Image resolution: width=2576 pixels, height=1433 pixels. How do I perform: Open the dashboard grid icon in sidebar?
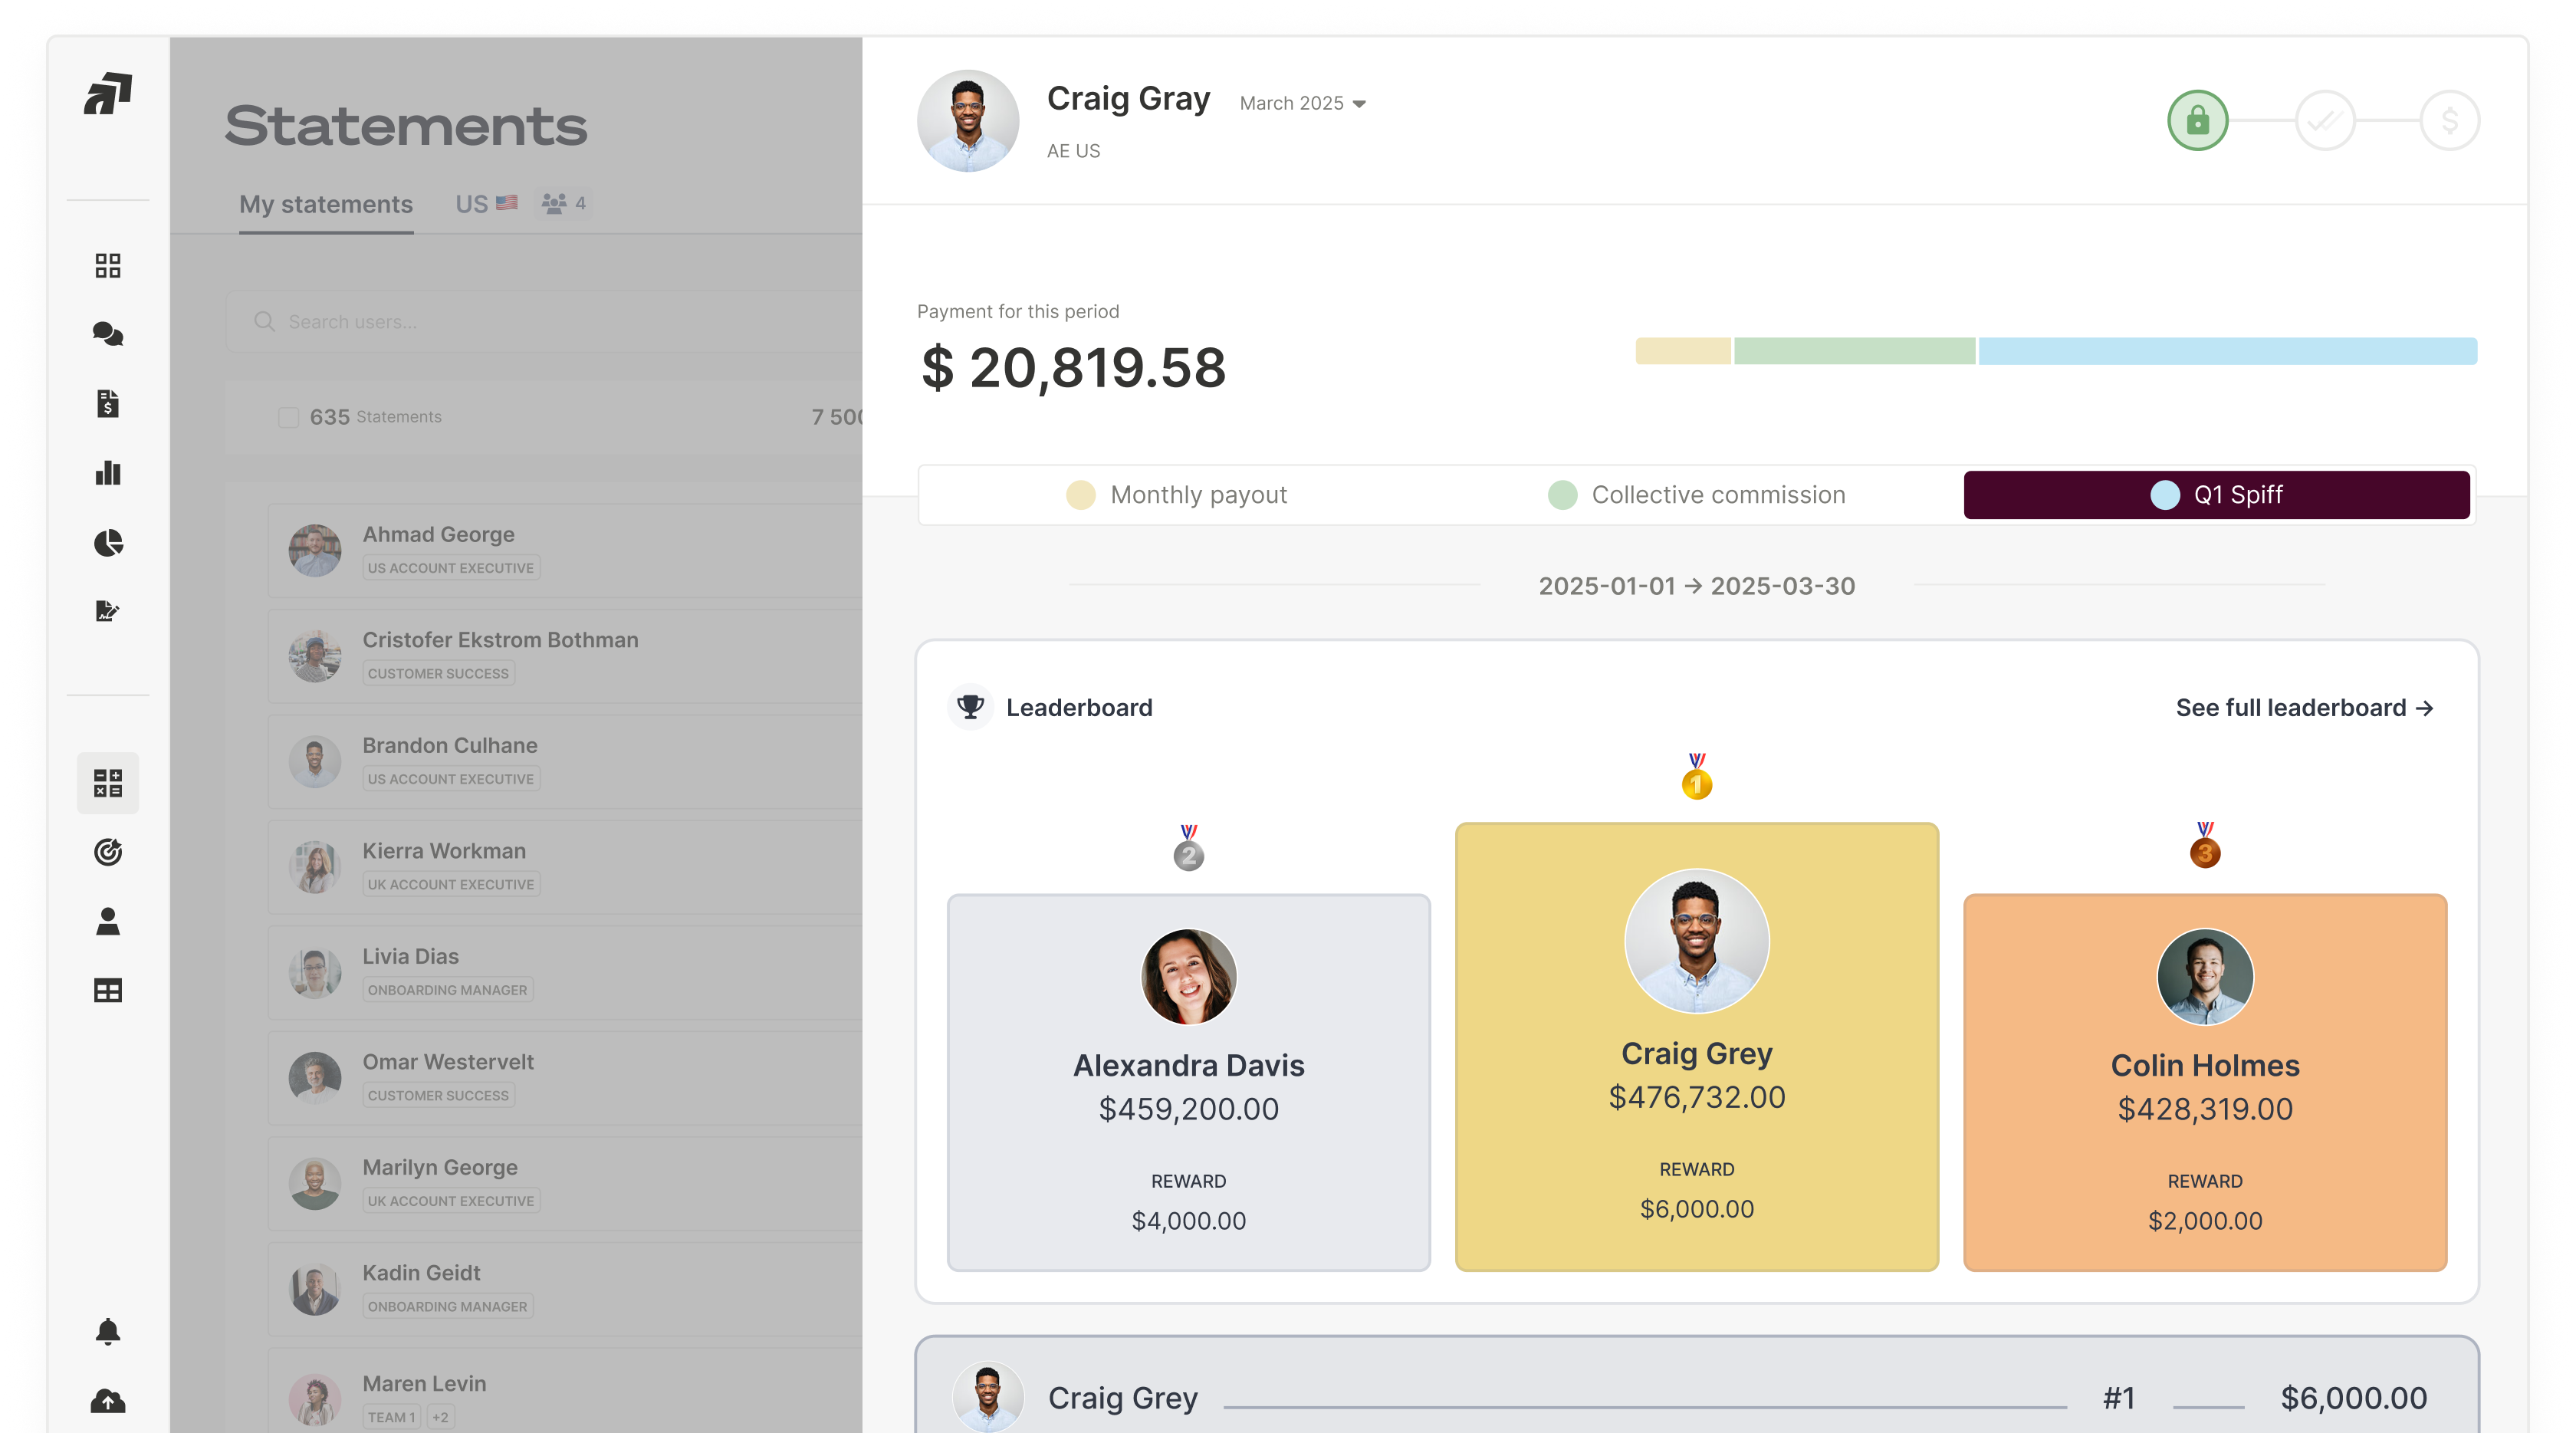coord(108,265)
